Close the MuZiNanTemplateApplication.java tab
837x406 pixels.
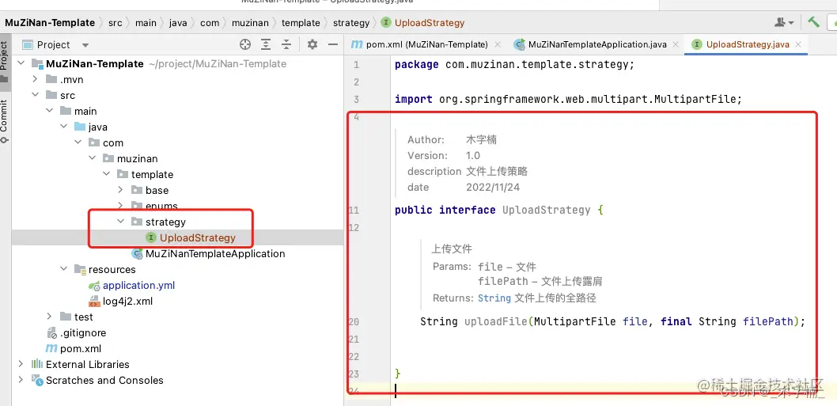676,44
